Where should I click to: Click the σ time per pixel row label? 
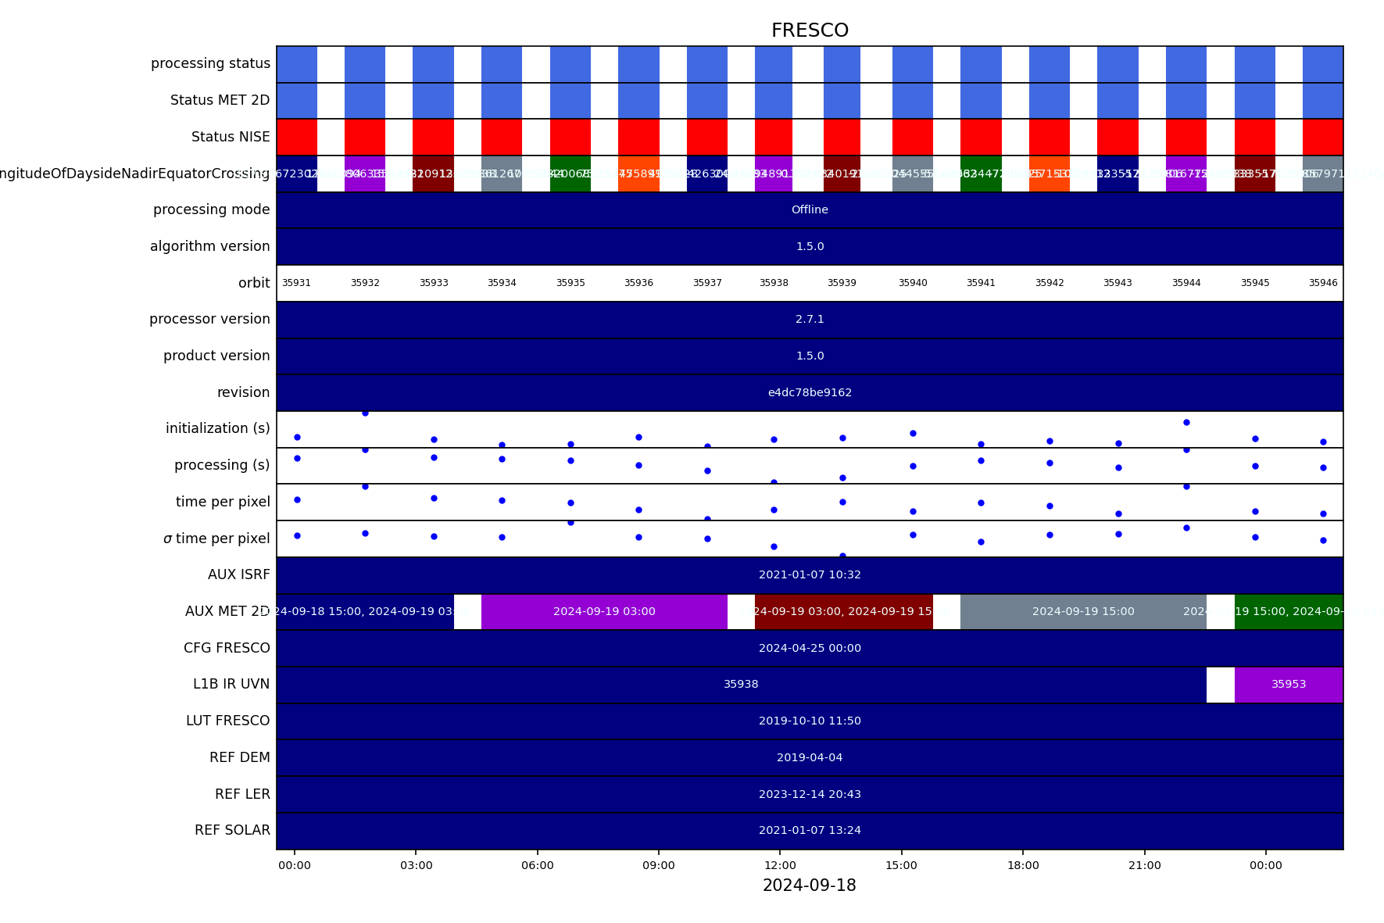pos(216,538)
